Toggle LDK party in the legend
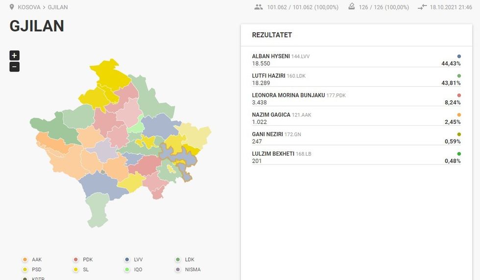480x280 pixels. pos(184,260)
